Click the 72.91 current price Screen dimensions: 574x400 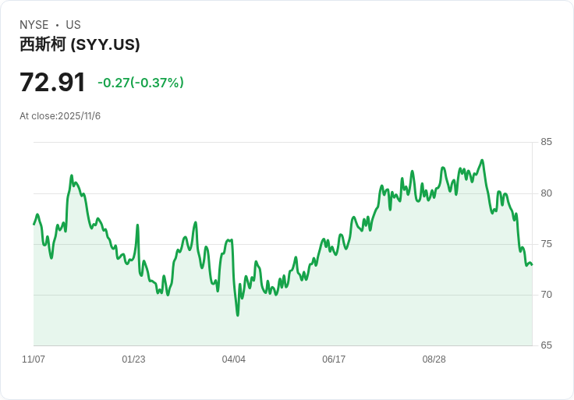[52, 83]
